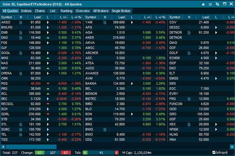The height and width of the screenshot is (156, 235).
Task: Select the EVRY symbol row
Action: (202, 94)
